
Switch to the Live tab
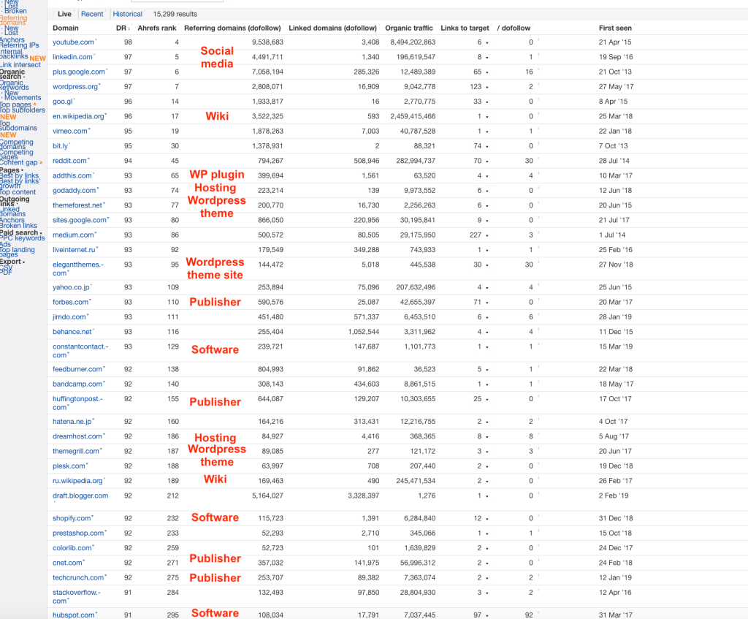(x=64, y=14)
